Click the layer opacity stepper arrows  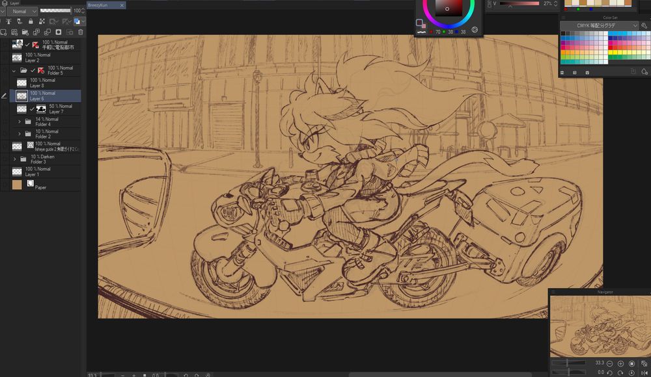point(83,11)
